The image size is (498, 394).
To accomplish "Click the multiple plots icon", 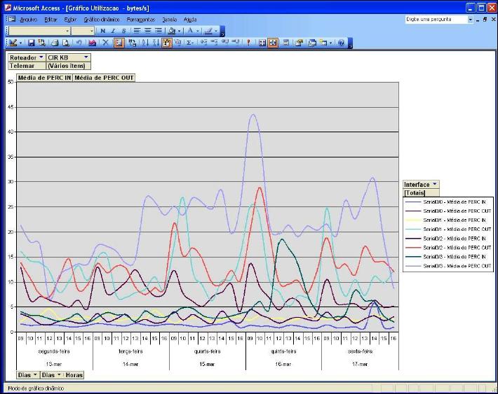I will (x=262, y=43).
